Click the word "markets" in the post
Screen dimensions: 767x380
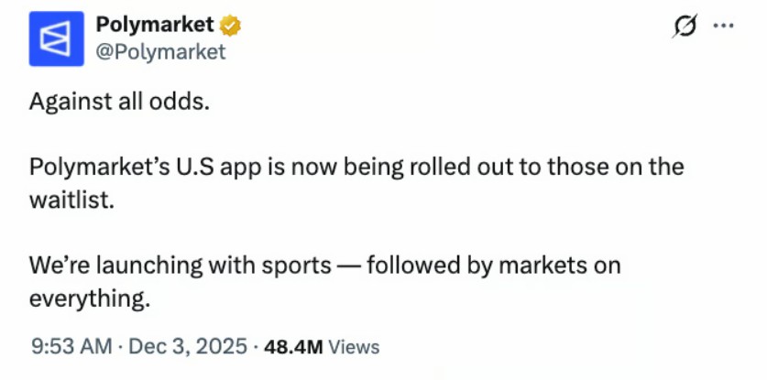(x=538, y=266)
